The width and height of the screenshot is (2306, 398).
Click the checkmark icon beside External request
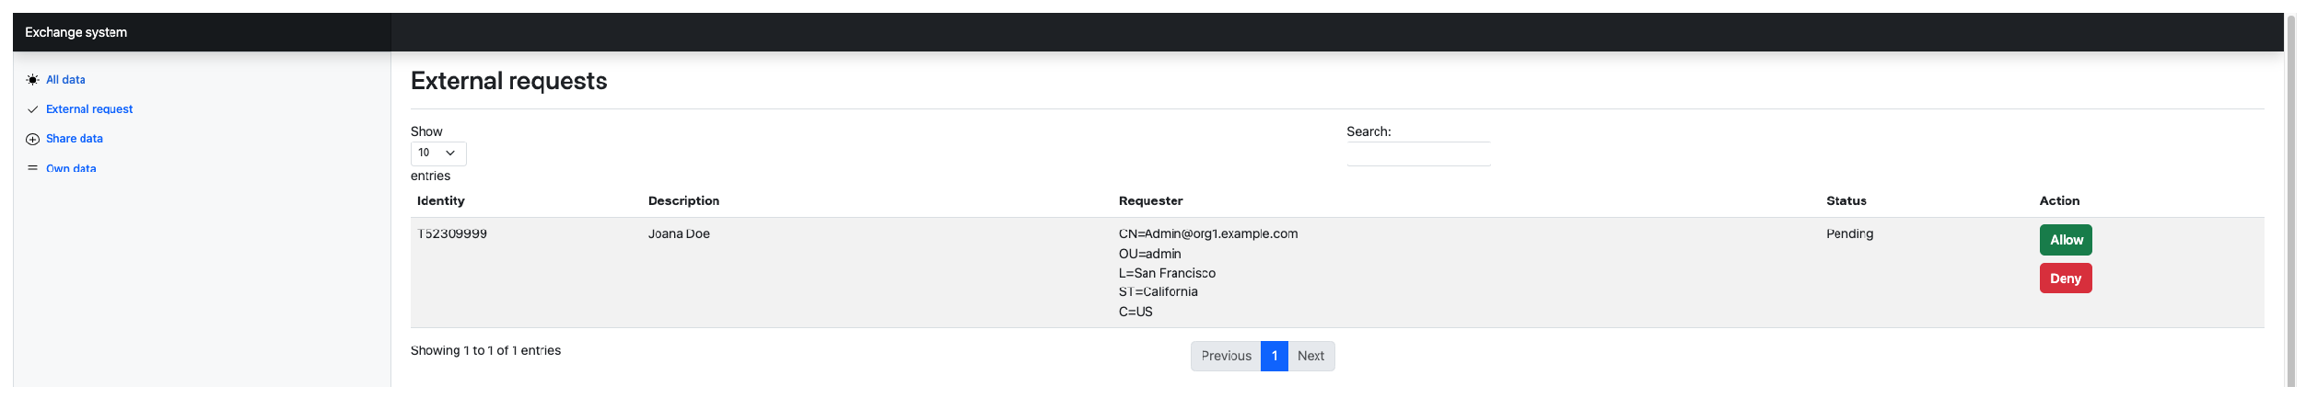(33, 109)
